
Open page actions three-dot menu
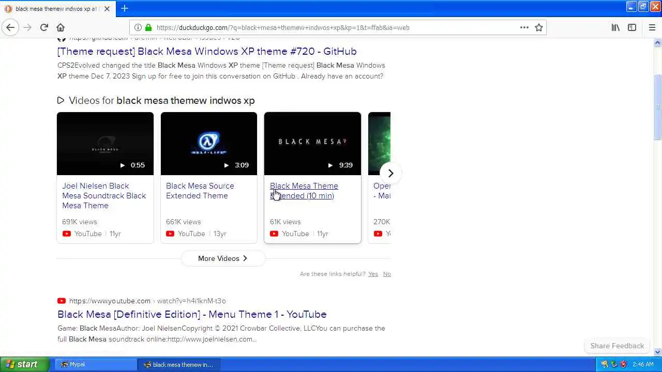point(524,27)
